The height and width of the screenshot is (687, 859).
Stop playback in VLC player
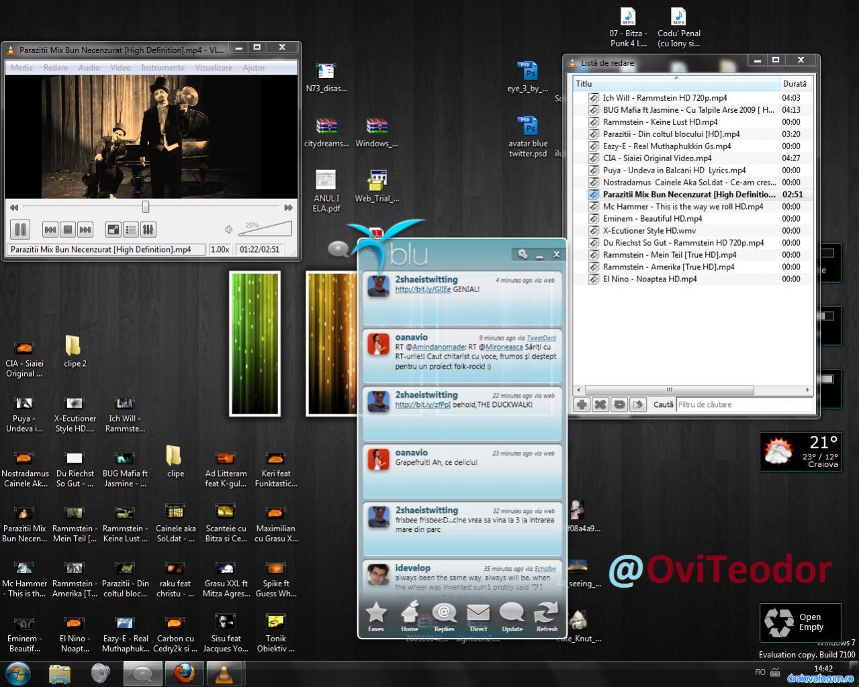point(67,230)
